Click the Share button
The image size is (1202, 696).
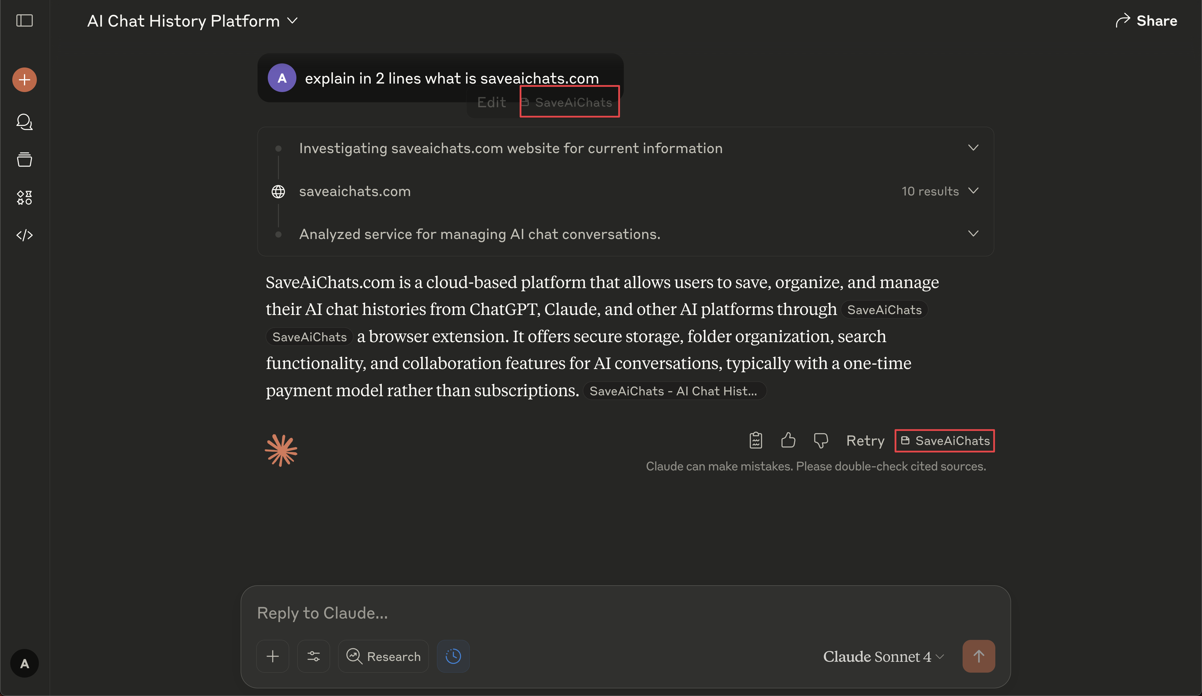[x=1146, y=20]
